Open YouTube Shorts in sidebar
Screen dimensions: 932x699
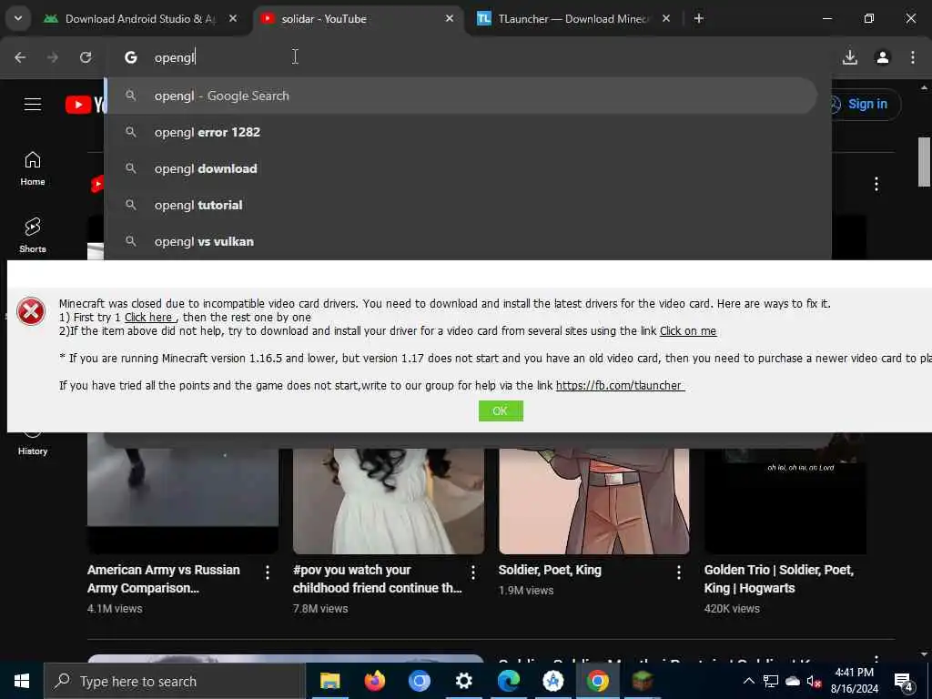[33, 235]
